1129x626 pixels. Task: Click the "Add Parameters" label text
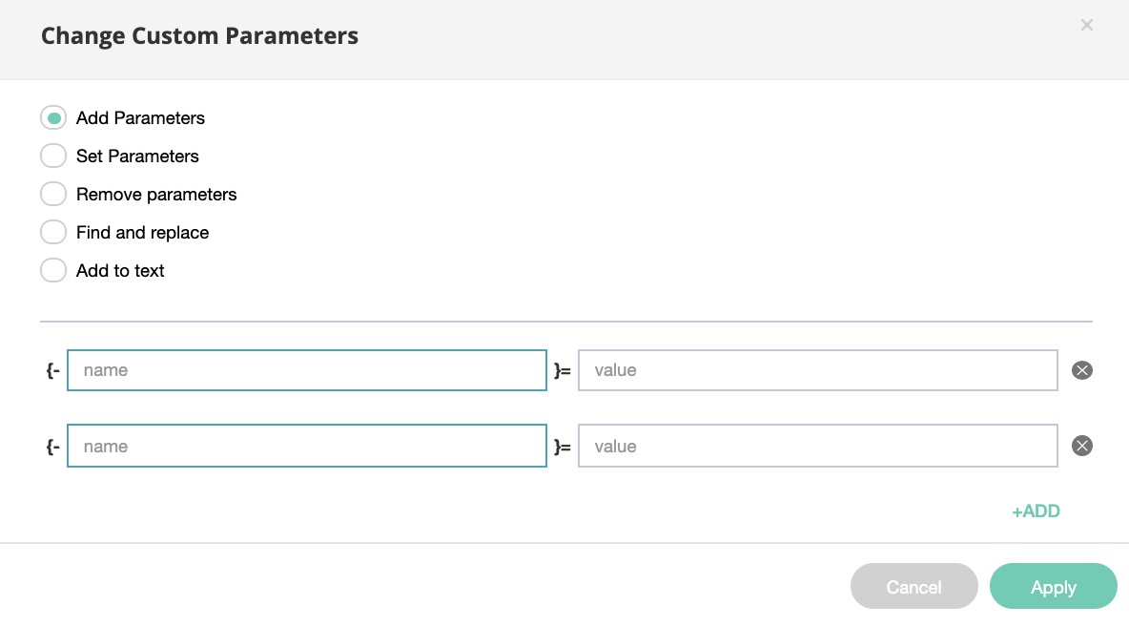coord(140,118)
